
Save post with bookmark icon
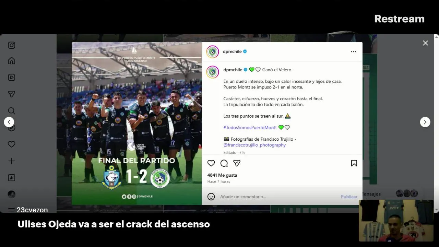354,163
